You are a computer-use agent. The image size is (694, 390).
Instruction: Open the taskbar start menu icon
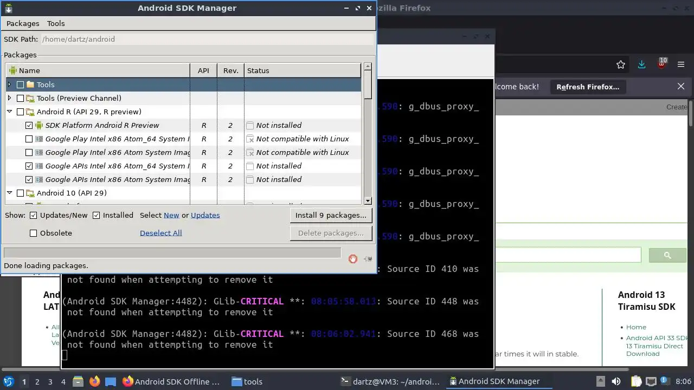tap(9, 381)
